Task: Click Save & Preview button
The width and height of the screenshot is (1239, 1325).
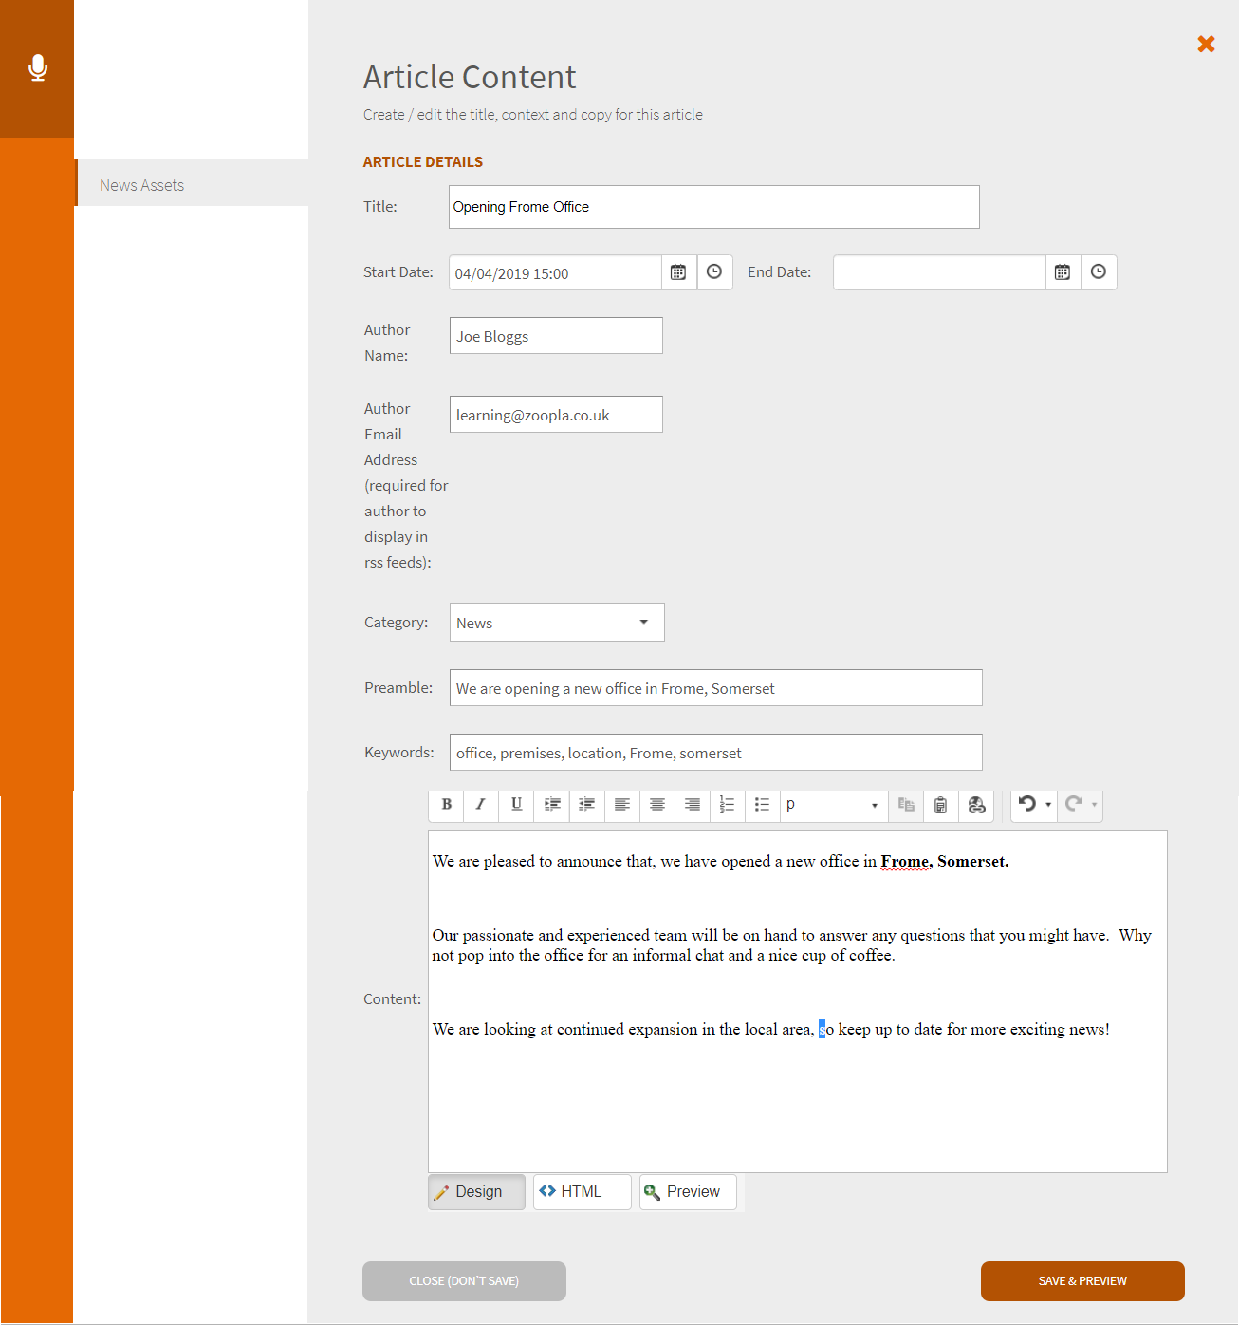Action: pos(1082,1281)
